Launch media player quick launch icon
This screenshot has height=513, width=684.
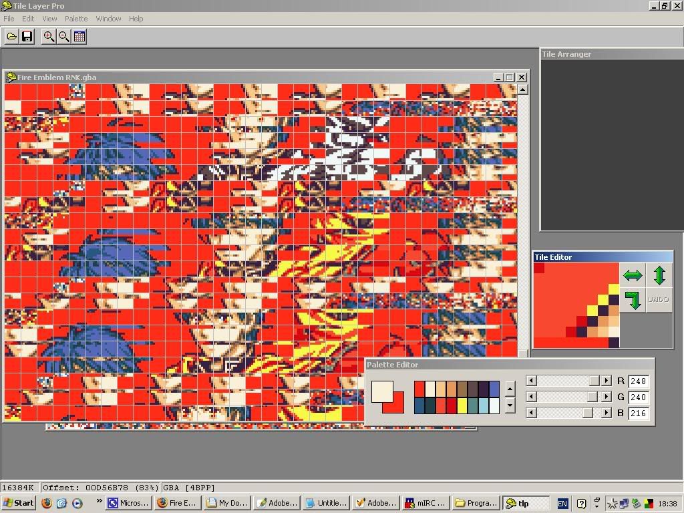(x=77, y=503)
